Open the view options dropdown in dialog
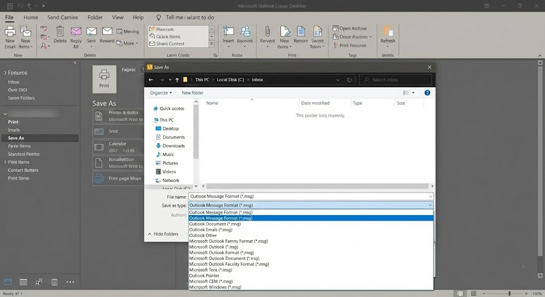 [413, 92]
